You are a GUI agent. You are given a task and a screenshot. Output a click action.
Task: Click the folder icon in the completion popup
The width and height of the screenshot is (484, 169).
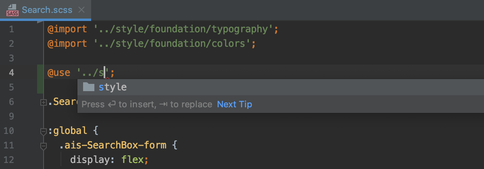click(88, 87)
